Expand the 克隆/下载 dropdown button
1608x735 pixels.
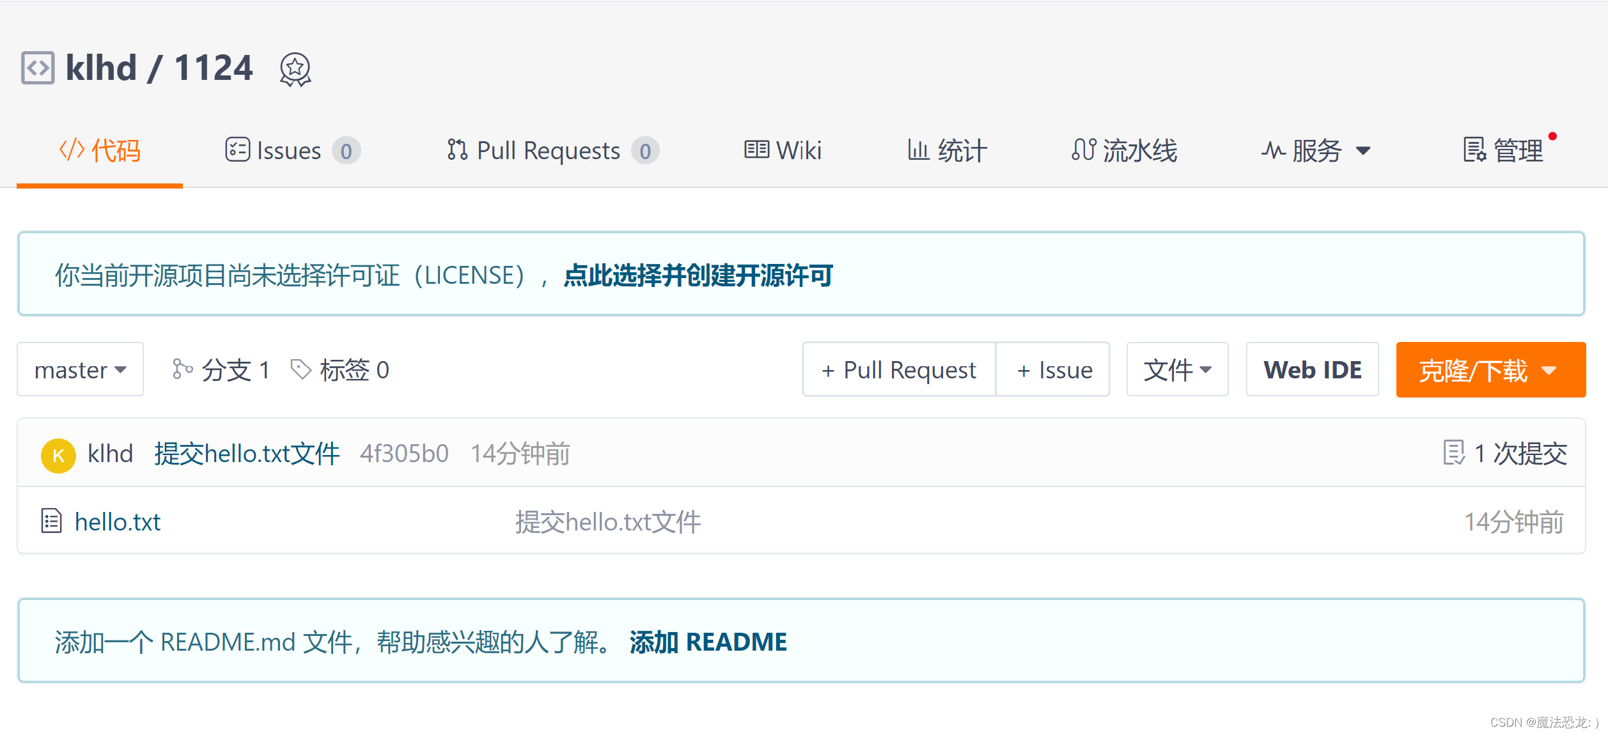pyautogui.click(x=1490, y=370)
